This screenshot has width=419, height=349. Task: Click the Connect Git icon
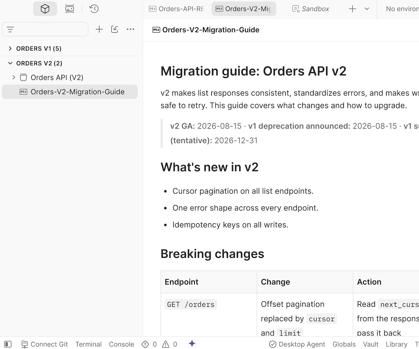point(25,344)
